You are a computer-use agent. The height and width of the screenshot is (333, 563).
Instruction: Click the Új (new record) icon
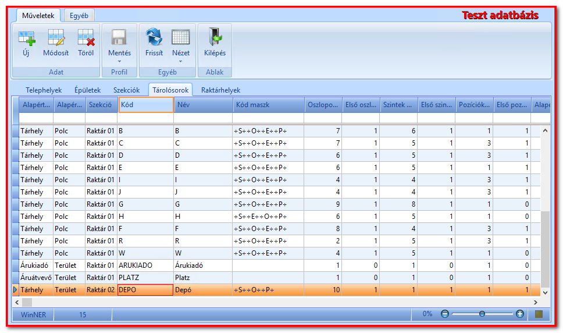27,38
